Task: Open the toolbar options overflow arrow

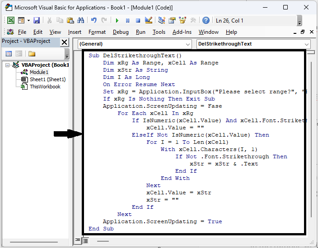Action: coord(299,21)
